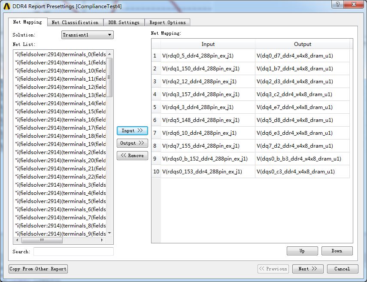Click the net list scroll up arrow
The height and width of the screenshot is (282, 367).
(x=109, y=54)
